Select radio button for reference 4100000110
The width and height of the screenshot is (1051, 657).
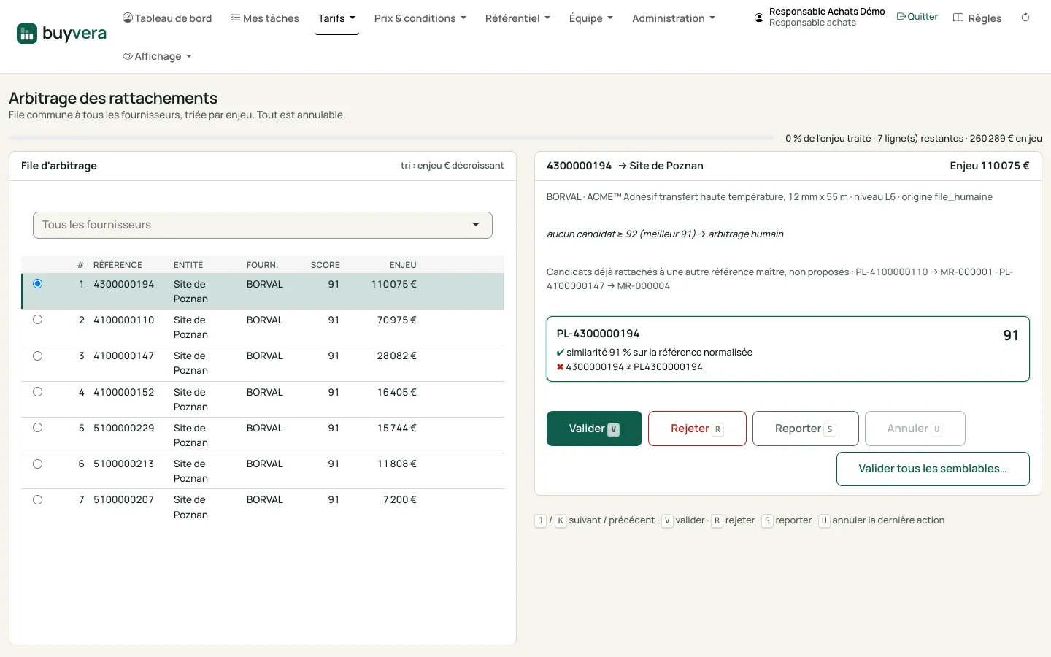click(38, 320)
